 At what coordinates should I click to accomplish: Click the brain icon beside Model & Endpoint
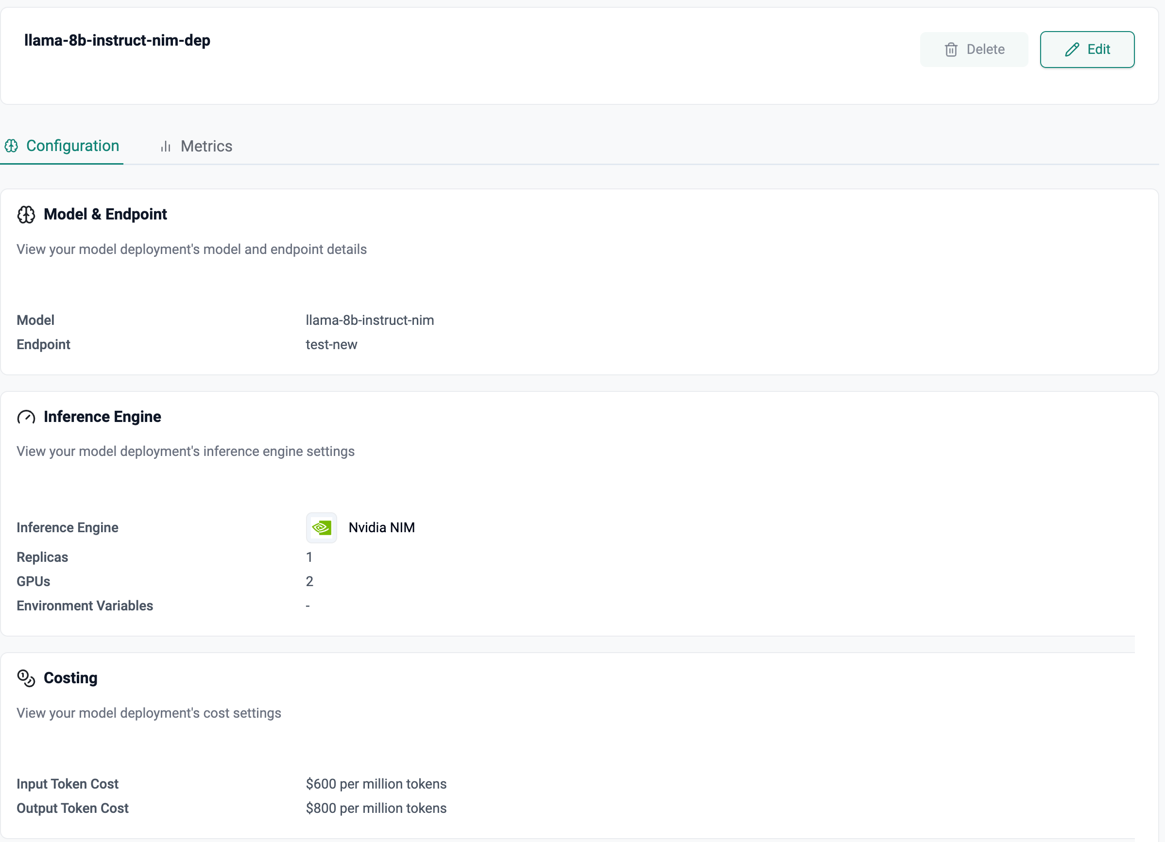26,215
